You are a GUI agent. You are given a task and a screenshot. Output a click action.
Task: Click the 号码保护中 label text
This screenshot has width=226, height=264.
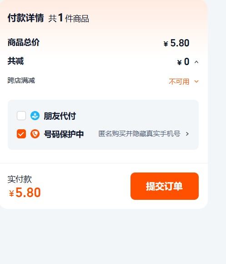click(64, 134)
